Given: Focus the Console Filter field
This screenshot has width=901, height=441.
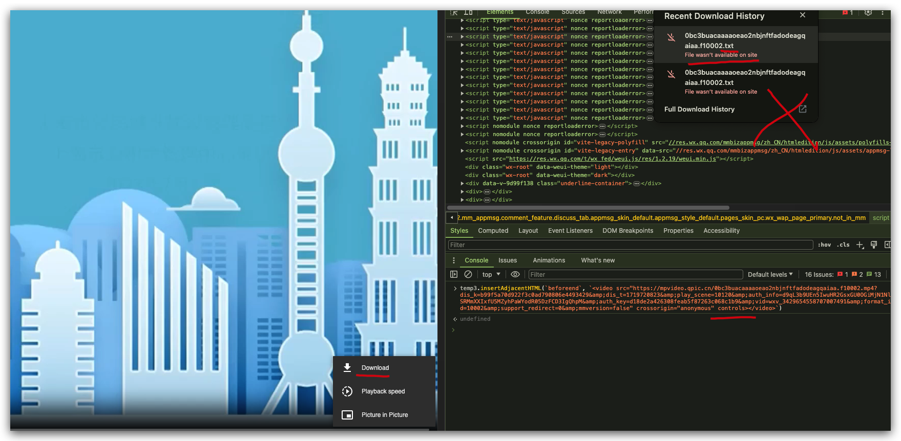Looking at the screenshot, I should click(x=635, y=275).
